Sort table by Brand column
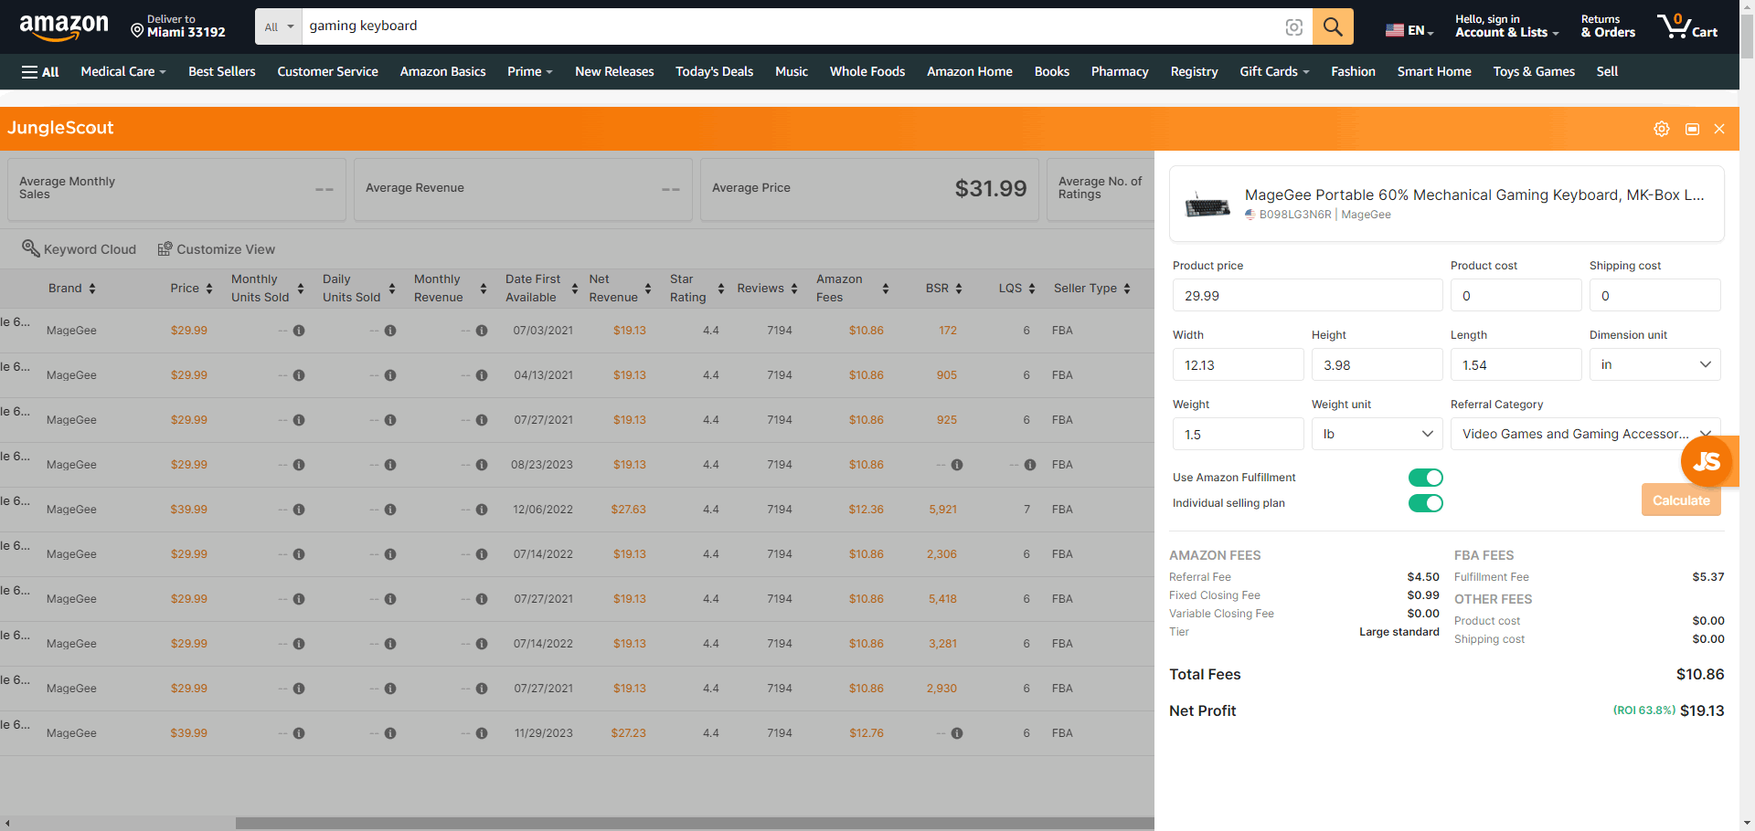1755x831 pixels. pyautogui.click(x=72, y=289)
